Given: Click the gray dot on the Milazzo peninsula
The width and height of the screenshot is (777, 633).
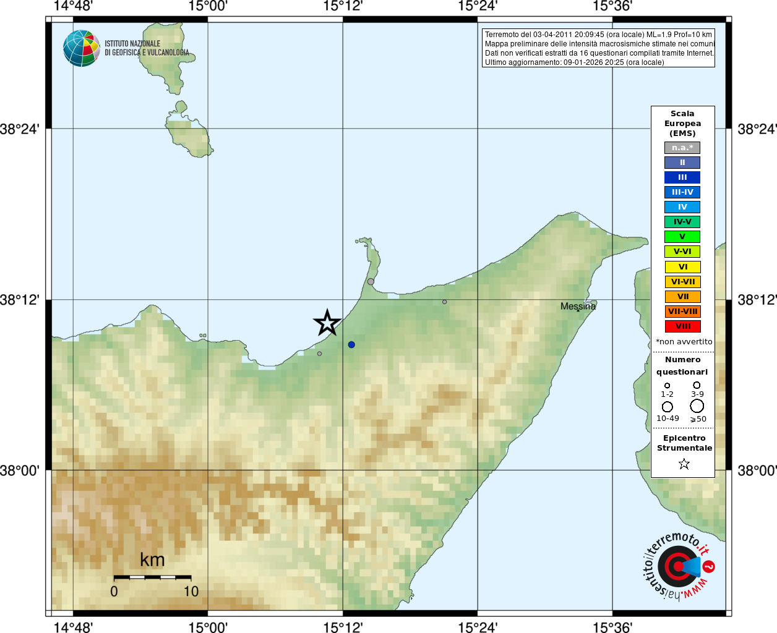Looking at the screenshot, I should pos(371,281).
